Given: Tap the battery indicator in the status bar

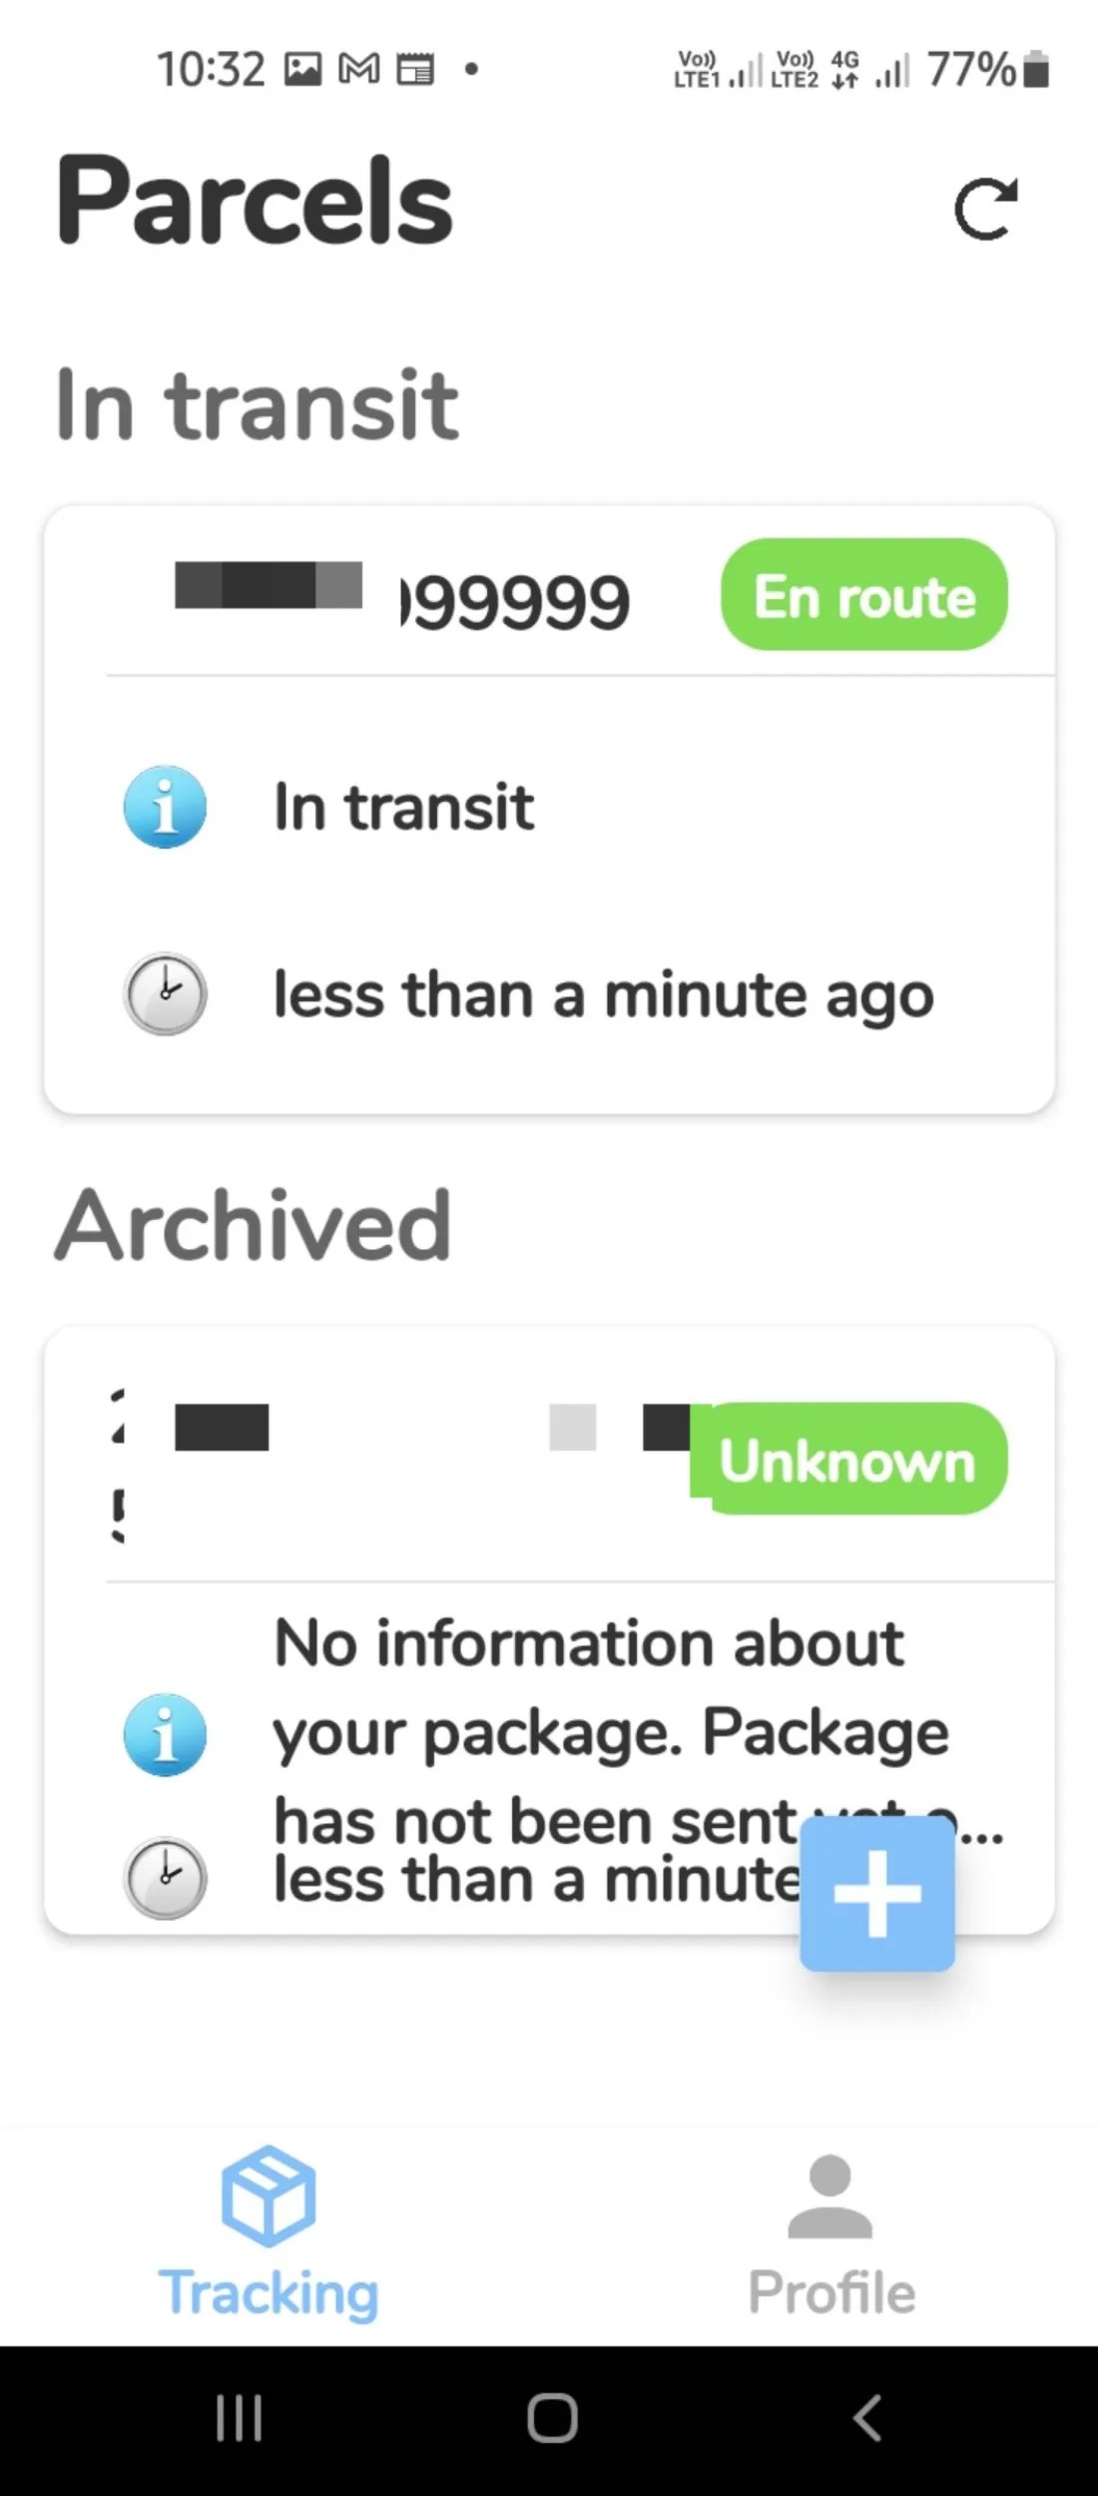Looking at the screenshot, I should [x=1035, y=70].
